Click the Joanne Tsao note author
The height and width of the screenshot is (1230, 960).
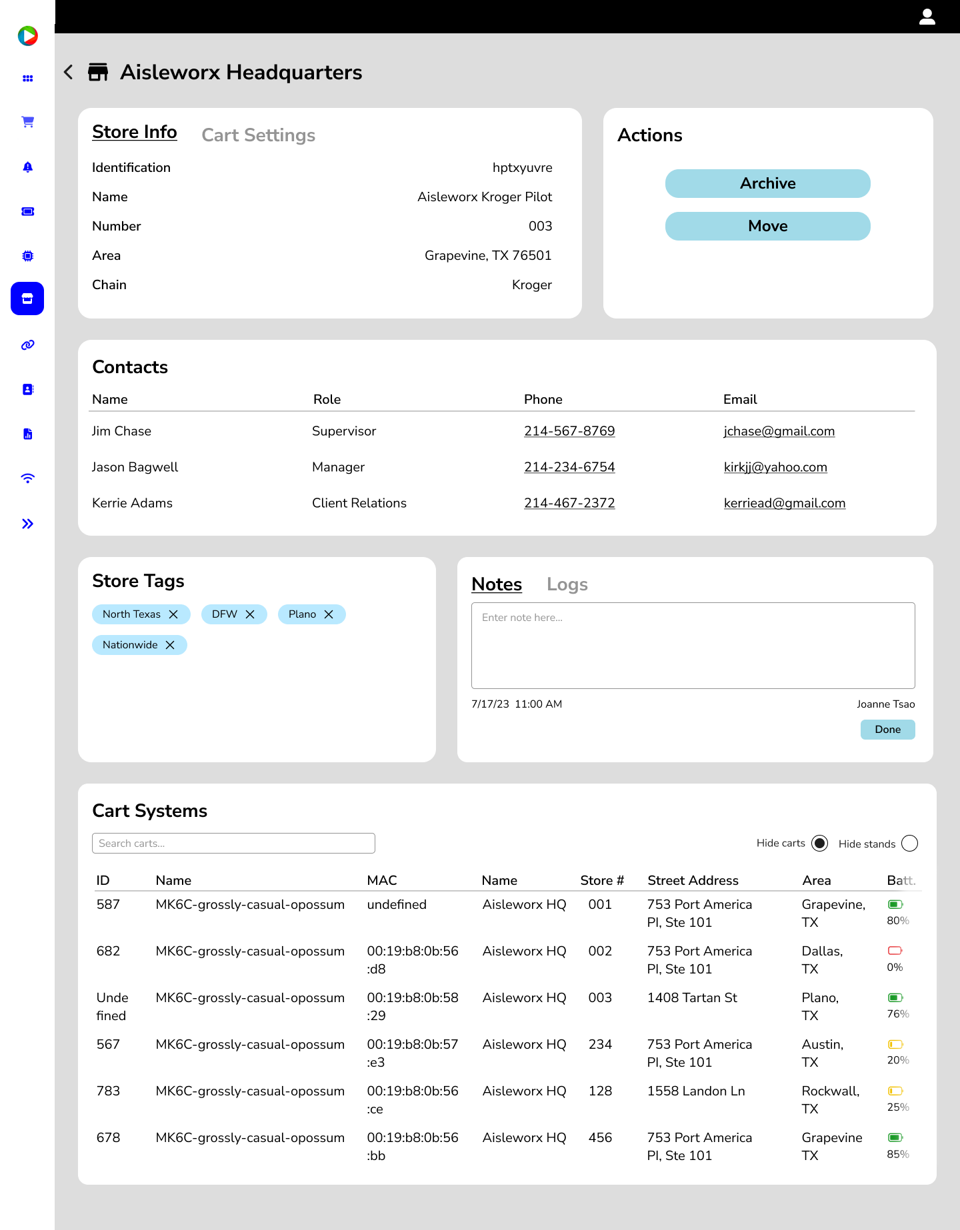pyautogui.click(x=886, y=704)
